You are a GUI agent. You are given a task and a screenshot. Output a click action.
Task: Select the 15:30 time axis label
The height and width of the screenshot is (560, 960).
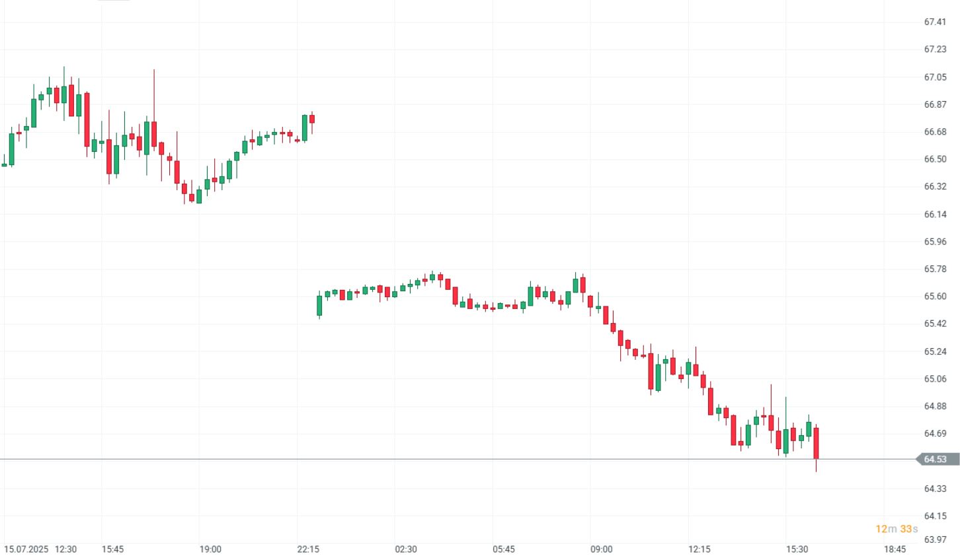coord(797,549)
